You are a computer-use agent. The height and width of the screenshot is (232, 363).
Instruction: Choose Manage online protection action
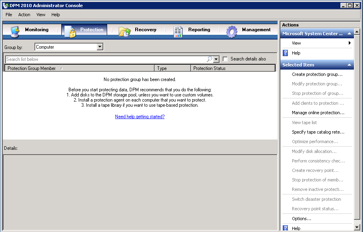click(318, 113)
